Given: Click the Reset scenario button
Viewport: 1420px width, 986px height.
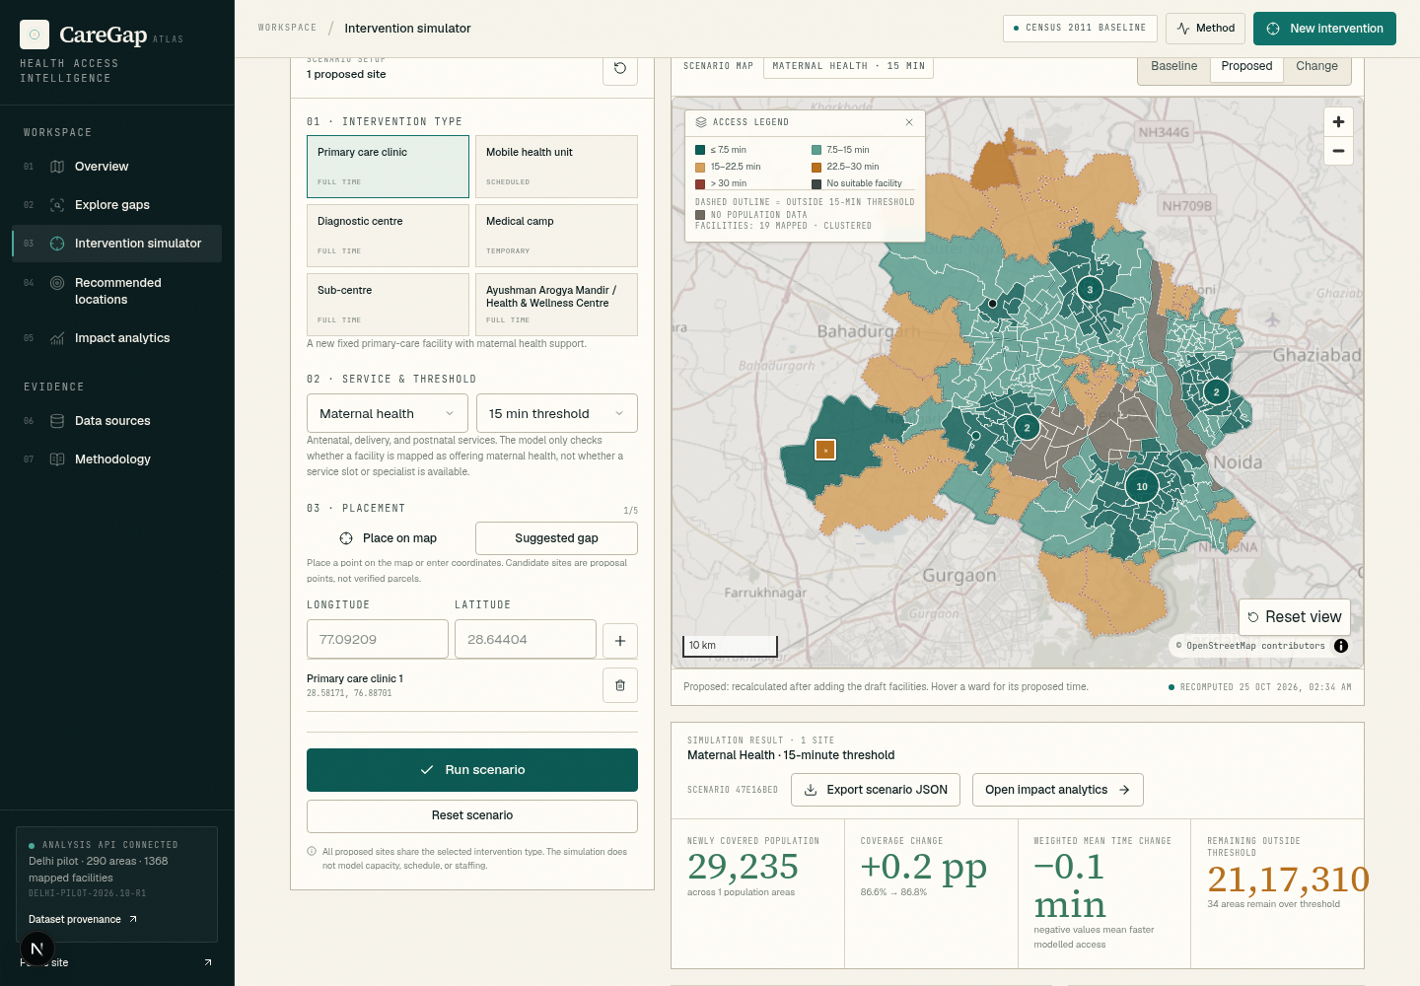Looking at the screenshot, I should tap(472, 815).
